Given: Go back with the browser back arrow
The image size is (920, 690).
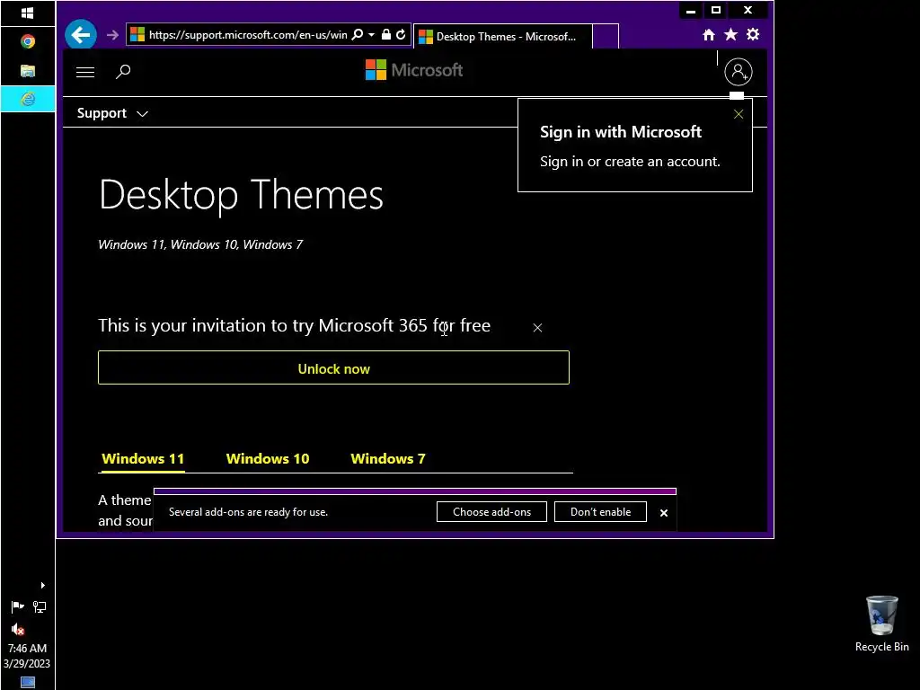Looking at the screenshot, I should [81, 35].
